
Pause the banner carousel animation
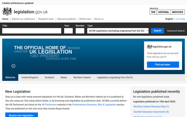point(13,66)
